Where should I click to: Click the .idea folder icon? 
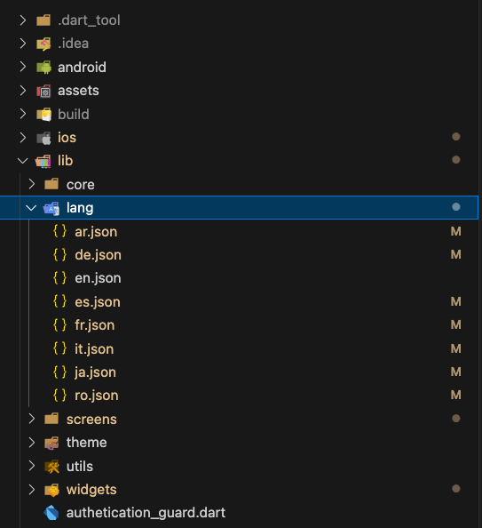(x=43, y=44)
